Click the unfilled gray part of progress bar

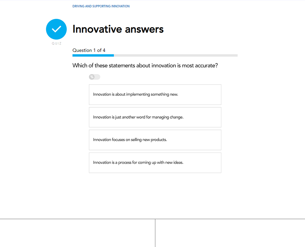pos(176,55)
